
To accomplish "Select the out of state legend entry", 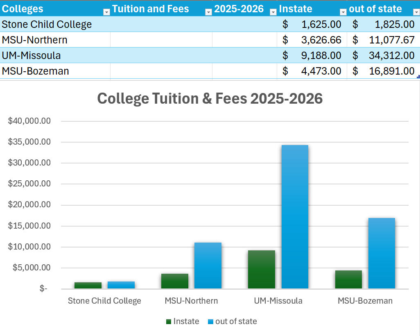I will (233, 321).
